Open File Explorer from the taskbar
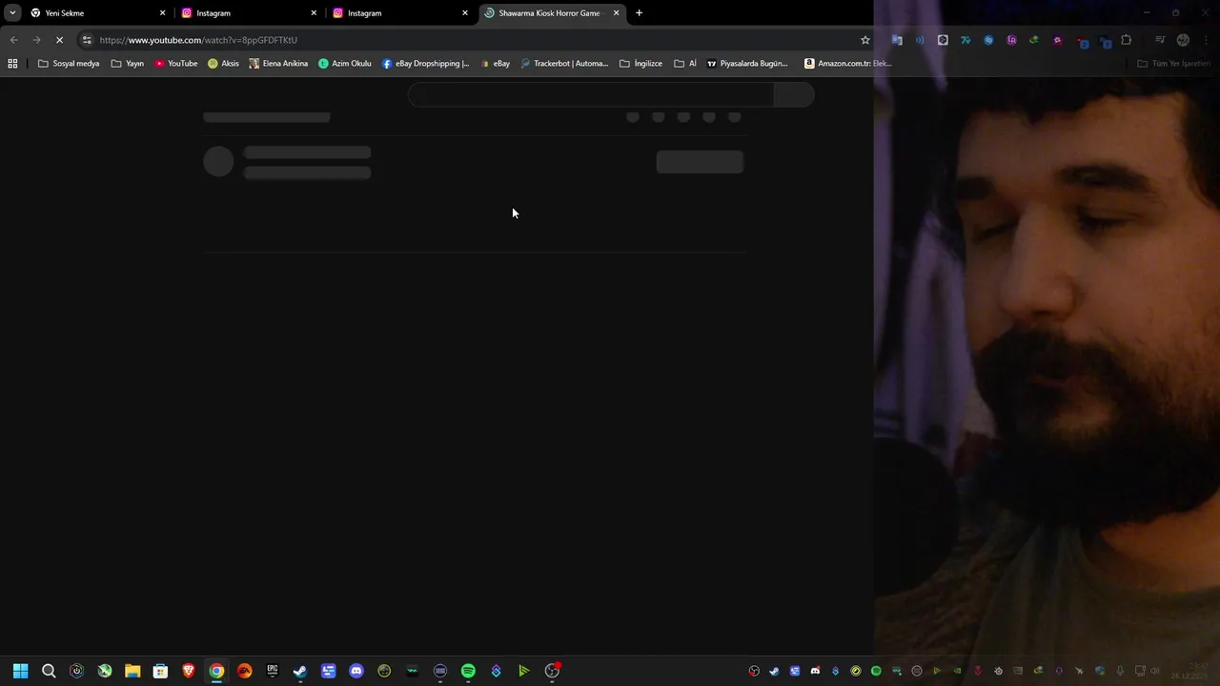 132,671
